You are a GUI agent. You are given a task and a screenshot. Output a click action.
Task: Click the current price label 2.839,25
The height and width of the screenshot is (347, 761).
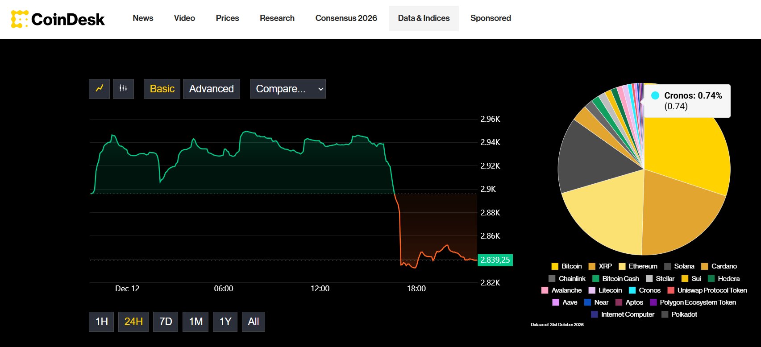coord(495,260)
